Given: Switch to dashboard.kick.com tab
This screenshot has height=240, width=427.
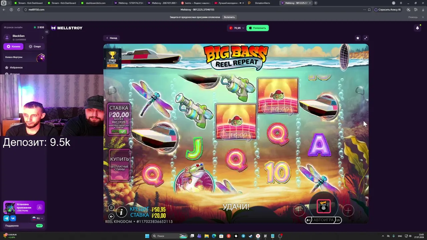Looking at the screenshot, I should pyautogui.click(x=95, y=3).
